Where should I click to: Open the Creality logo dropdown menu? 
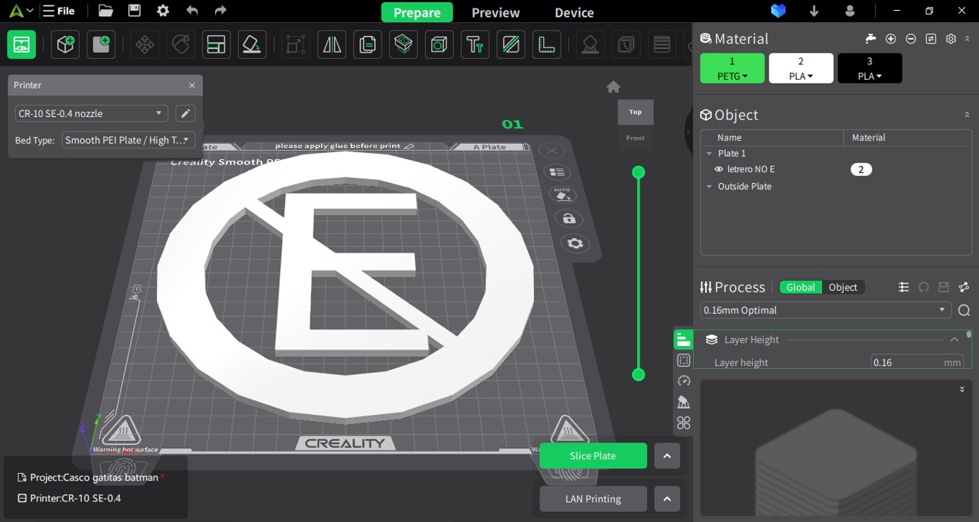(21, 11)
